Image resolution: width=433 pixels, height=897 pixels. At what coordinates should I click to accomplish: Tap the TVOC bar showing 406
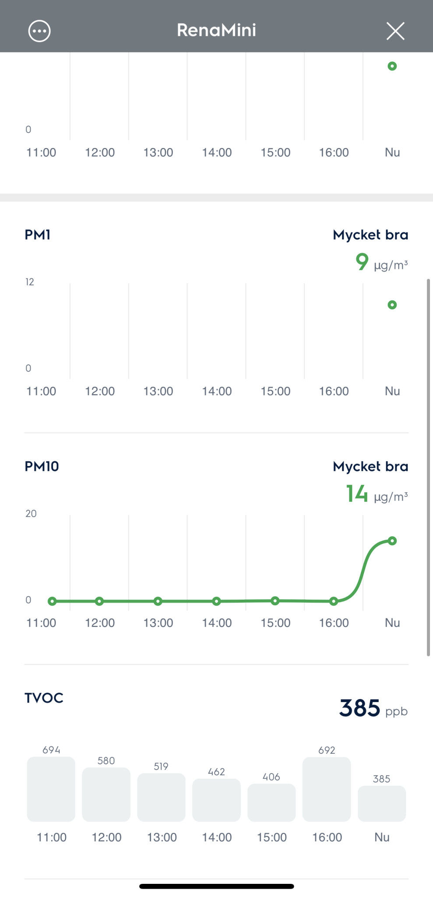pos(271,802)
